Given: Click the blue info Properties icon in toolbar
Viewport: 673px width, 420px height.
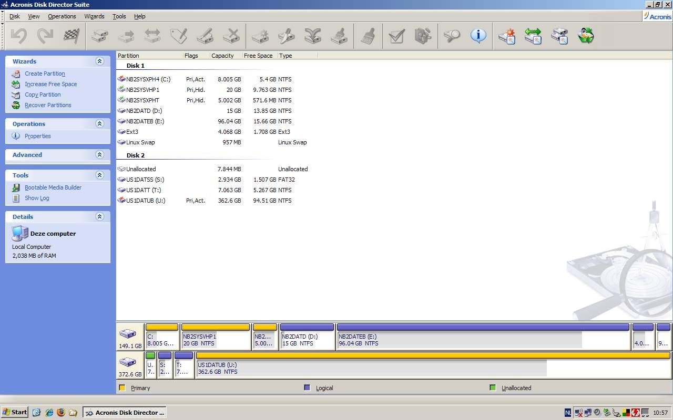Looking at the screenshot, I should [478, 36].
